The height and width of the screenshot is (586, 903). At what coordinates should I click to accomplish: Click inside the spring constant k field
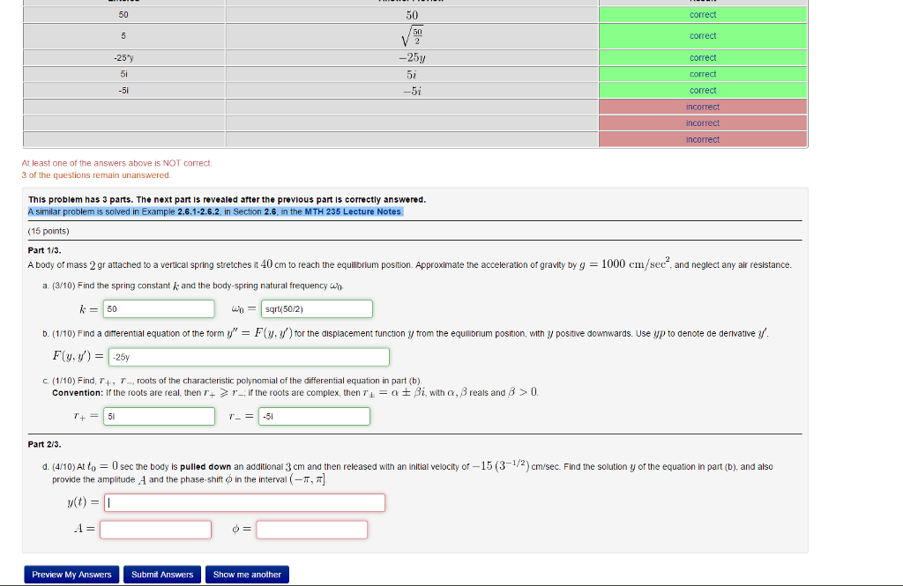159,308
